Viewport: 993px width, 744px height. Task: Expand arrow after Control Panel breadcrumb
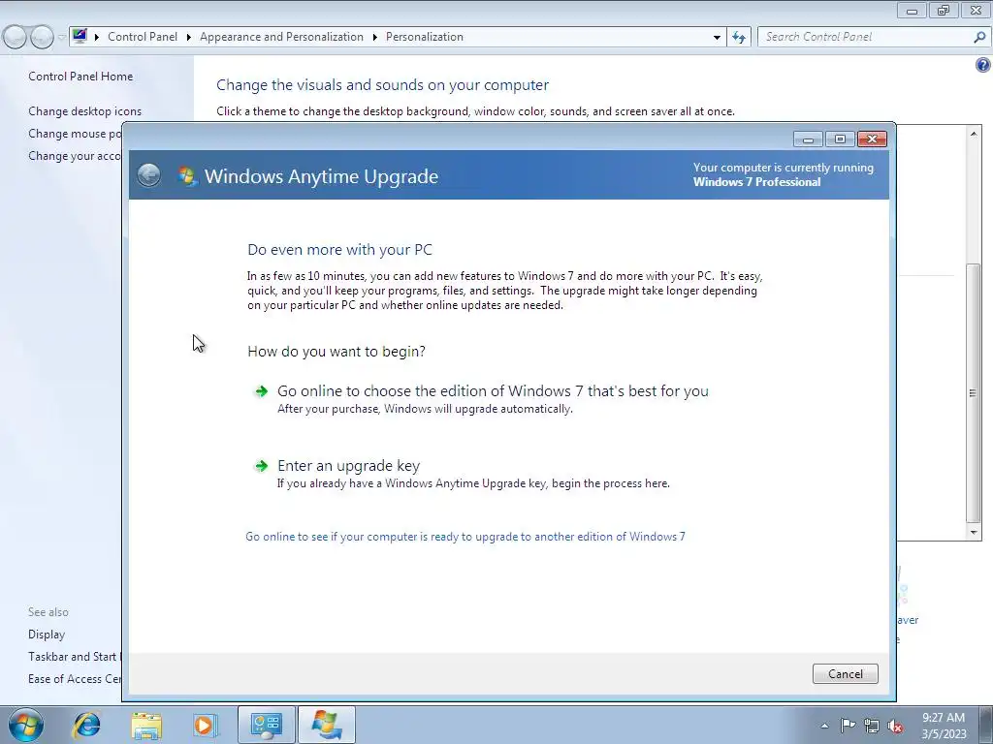pyautogui.click(x=189, y=38)
